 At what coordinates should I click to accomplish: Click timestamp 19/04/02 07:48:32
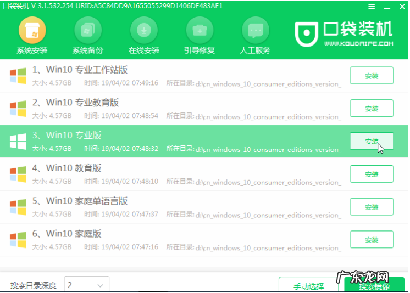click(130, 149)
